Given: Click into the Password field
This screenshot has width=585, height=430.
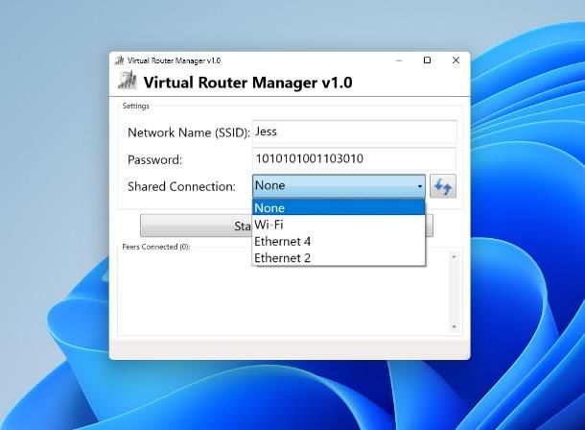Looking at the screenshot, I should (355, 158).
